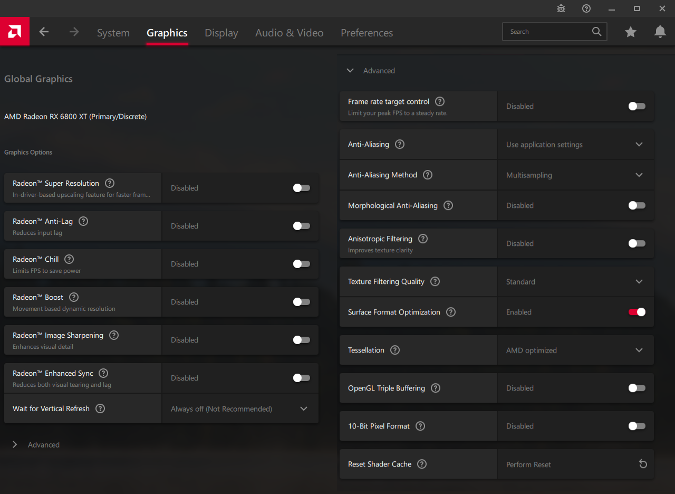Enable Radeon Chill switch
Screen dimensions: 675x494
point(302,264)
